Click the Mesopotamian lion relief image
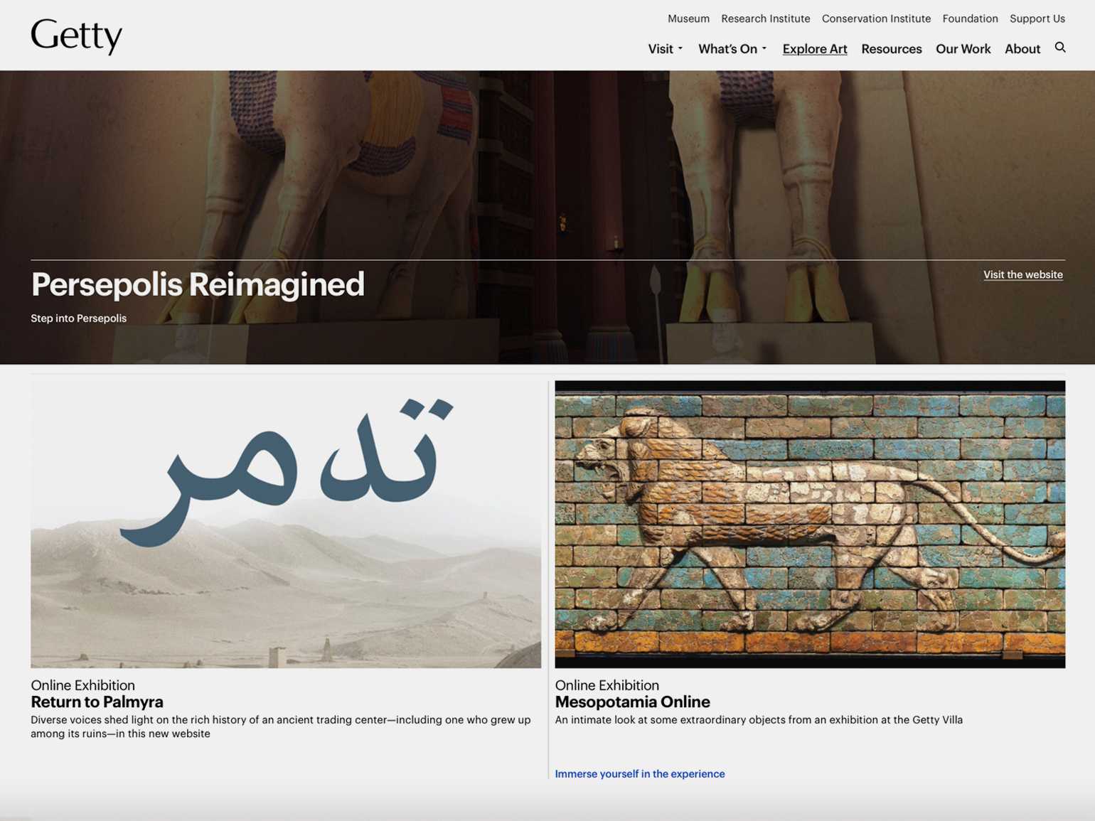This screenshot has height=821, width=1095. click(810, 524)
